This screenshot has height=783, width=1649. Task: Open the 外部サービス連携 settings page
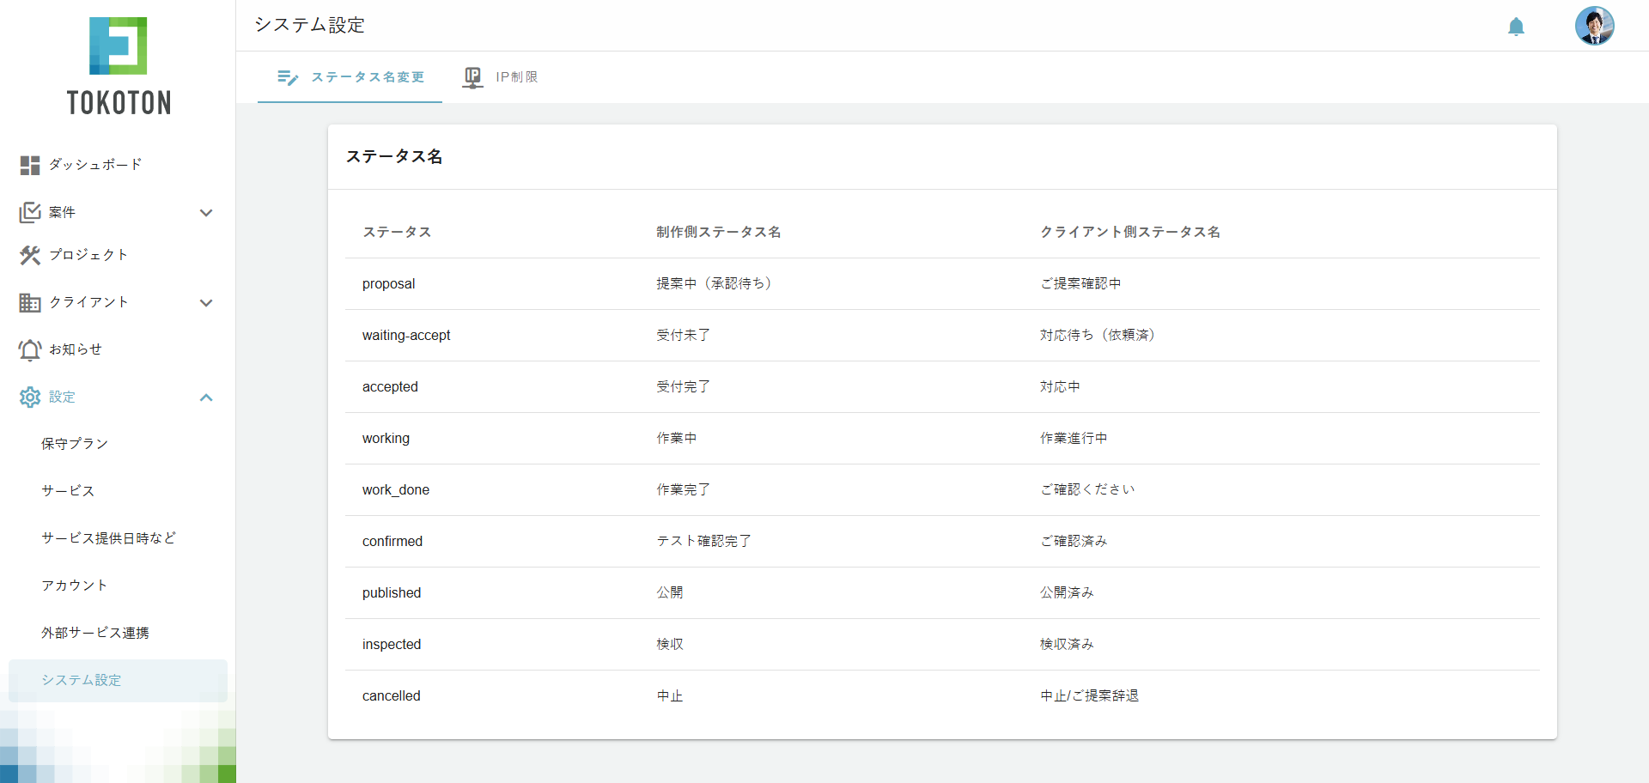(95, 632)
